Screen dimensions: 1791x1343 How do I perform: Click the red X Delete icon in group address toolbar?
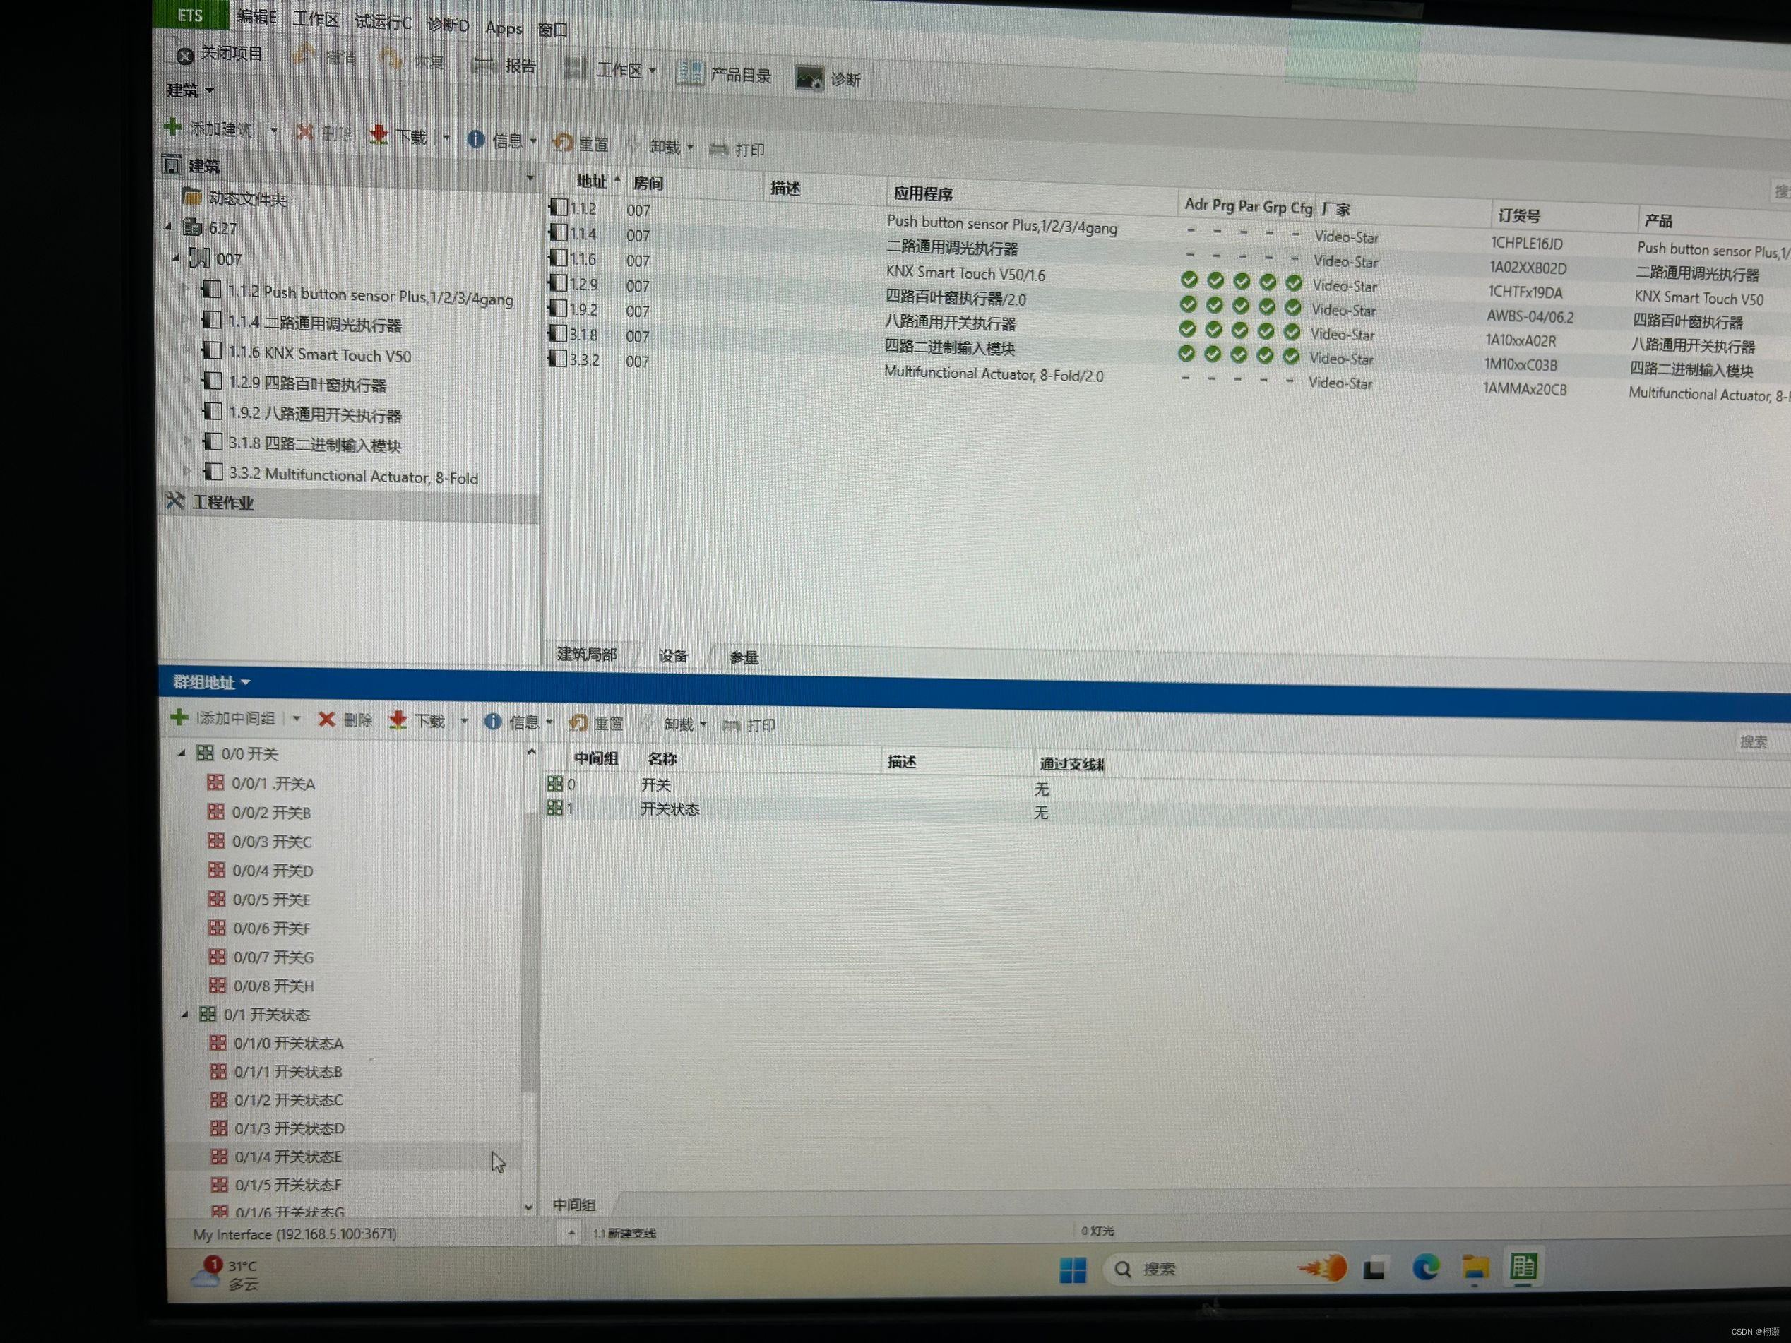326,719
